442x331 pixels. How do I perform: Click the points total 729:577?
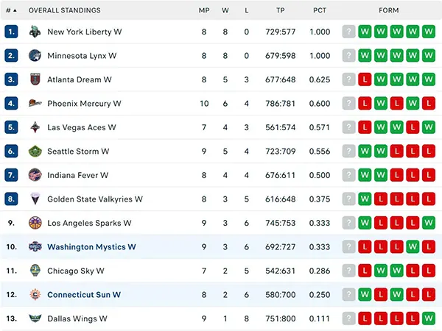point(281,32)
